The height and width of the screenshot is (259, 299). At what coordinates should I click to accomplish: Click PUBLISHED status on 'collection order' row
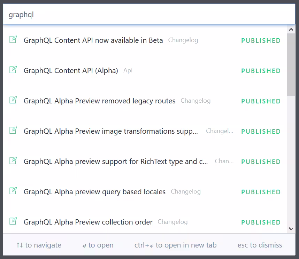[261, 222]
